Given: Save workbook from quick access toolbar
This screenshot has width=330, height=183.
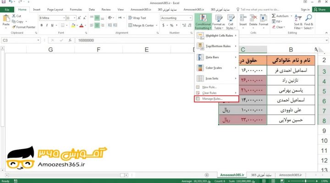Looking at the screenshot, I should pos(4,2).
